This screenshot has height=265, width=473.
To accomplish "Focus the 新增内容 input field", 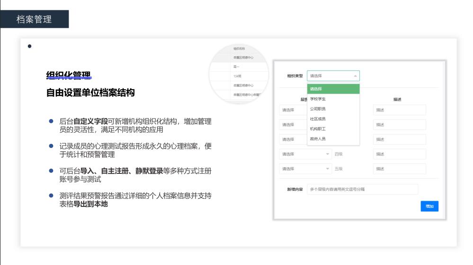I will [362, 189].
